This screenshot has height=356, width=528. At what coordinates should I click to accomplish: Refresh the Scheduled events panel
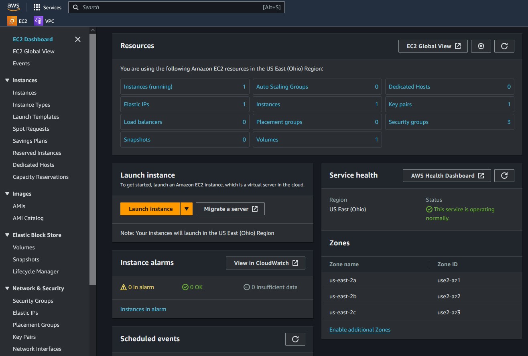tap(295, 339)
